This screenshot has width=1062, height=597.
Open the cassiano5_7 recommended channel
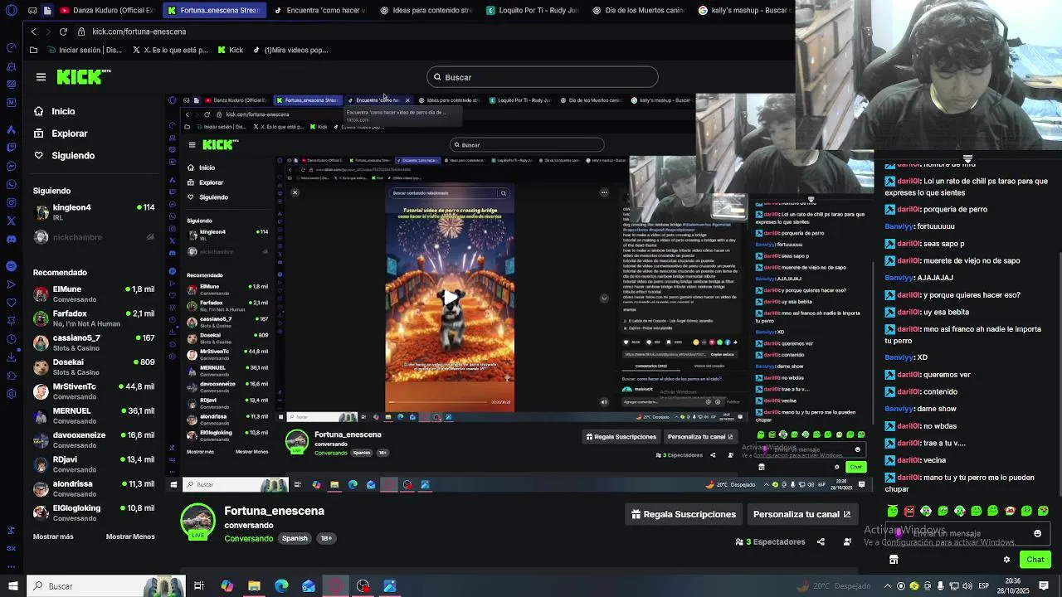tap(94, 342)
